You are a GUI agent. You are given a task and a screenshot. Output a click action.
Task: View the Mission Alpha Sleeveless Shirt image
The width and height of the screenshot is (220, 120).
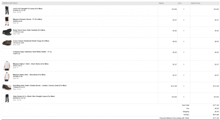(x=7, y=77)
